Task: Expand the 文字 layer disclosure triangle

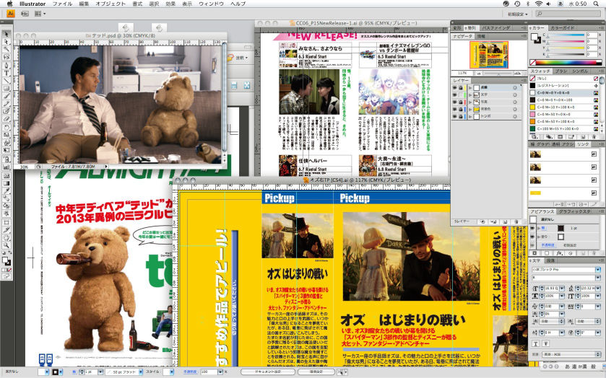Action: tap(470, 95)
